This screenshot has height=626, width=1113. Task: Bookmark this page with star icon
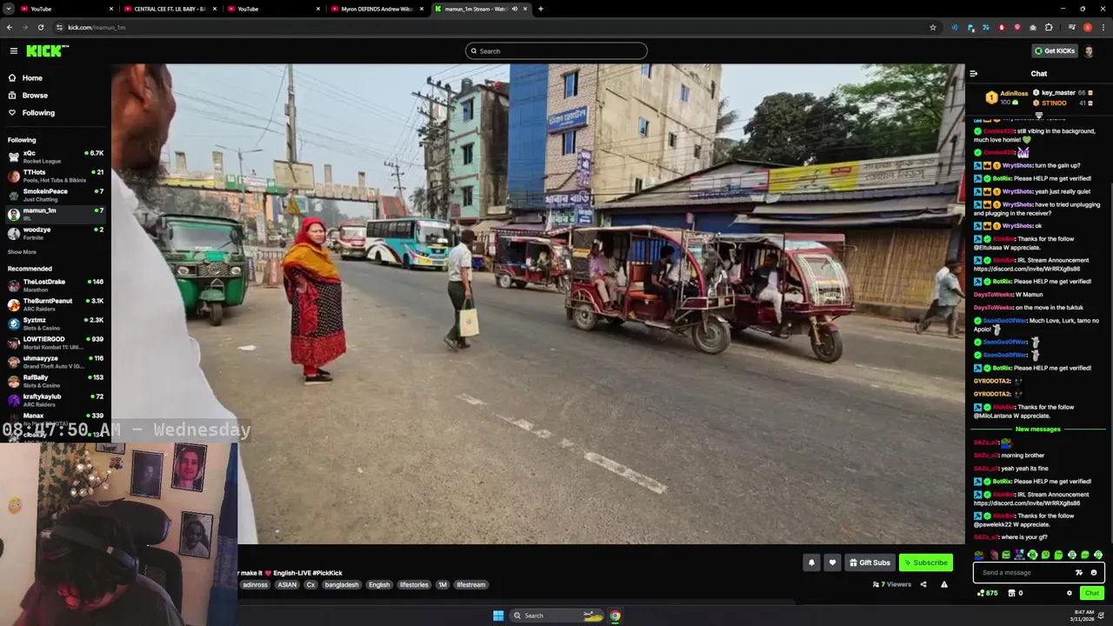coord(933,28)
